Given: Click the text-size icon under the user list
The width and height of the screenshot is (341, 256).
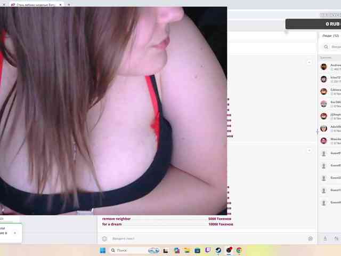Looking at the screenshot, I should (x=325, y=238).
